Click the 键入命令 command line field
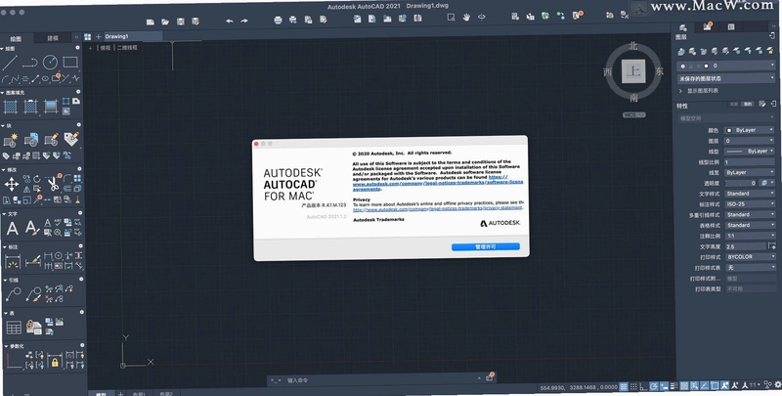This screenshot has width=782, height=396. click(382, 380)
